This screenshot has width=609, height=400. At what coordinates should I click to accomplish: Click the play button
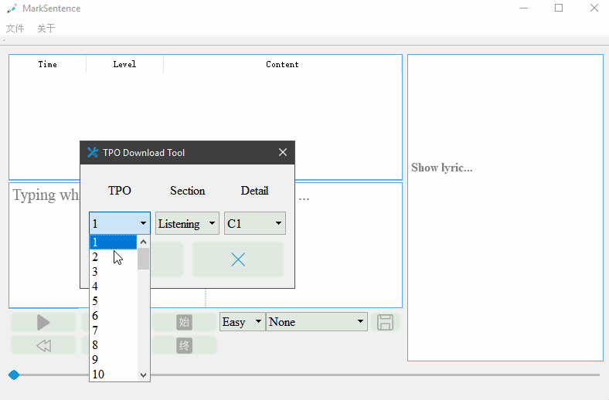[43, 322]
